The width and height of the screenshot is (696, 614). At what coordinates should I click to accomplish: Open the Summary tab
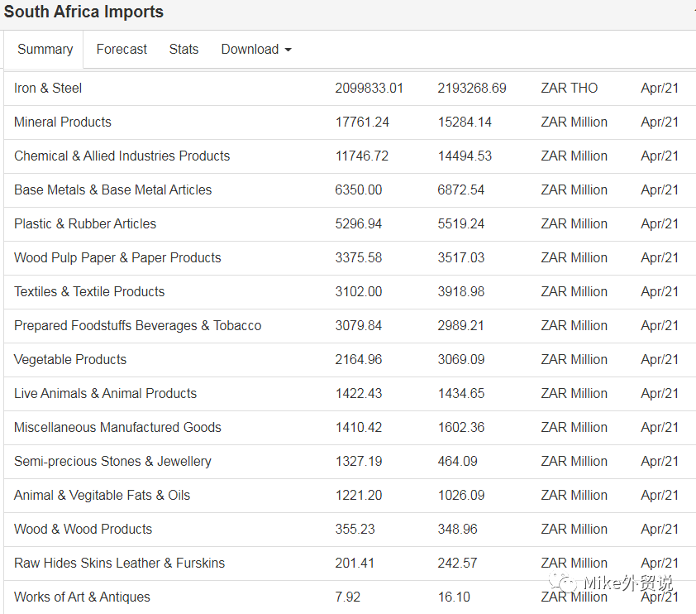[45, 50]
